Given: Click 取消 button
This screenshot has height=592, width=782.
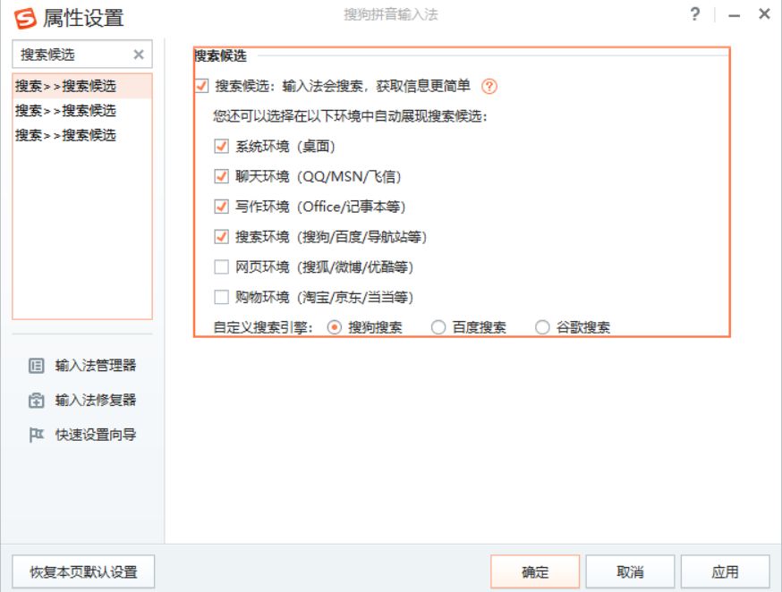Looking at the screenshot, I should pyautogui.click(x=630, y=571).
